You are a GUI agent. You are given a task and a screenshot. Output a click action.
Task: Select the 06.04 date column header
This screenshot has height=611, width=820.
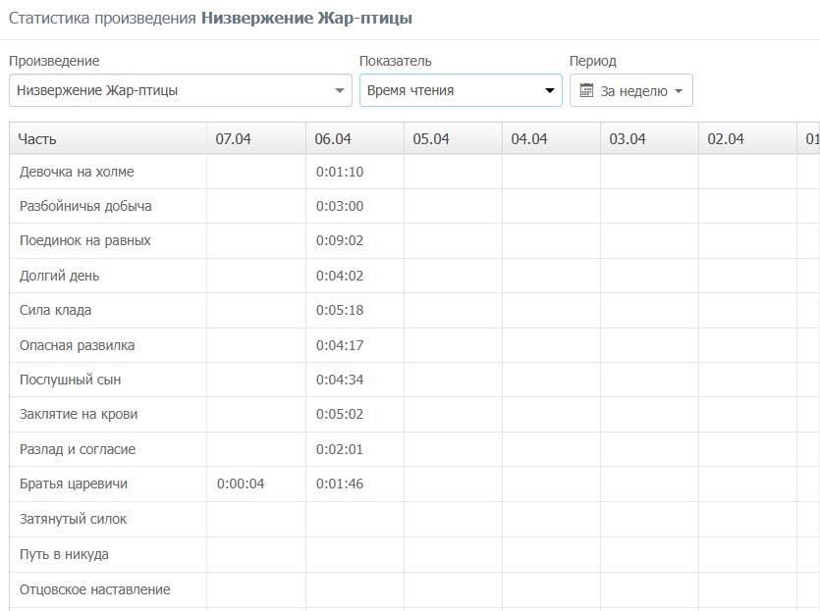pyautogui.click(x=333, y=139)
